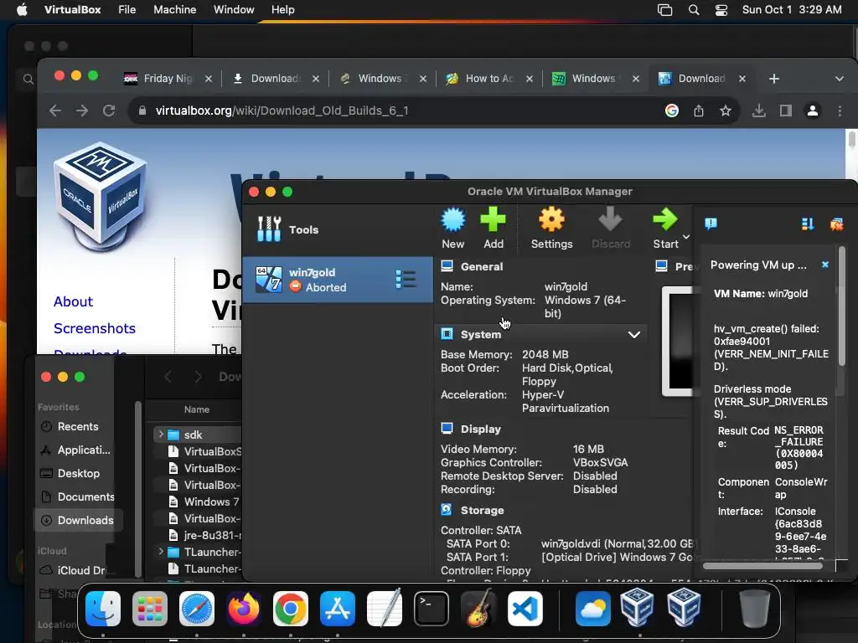
Task: Click the Storage section header
Action: point(482,510)
